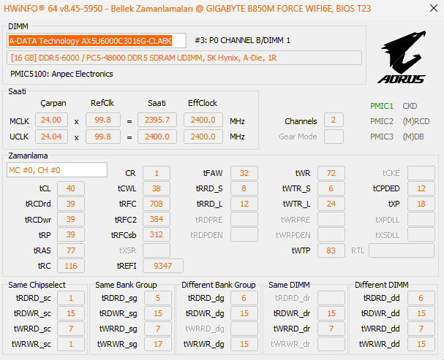
Task: Click the tRDRD_sc value 1
Action: (x=71, y=298)
